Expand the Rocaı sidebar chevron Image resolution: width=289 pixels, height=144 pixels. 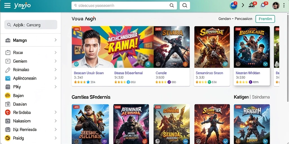(x=56, y=53)
